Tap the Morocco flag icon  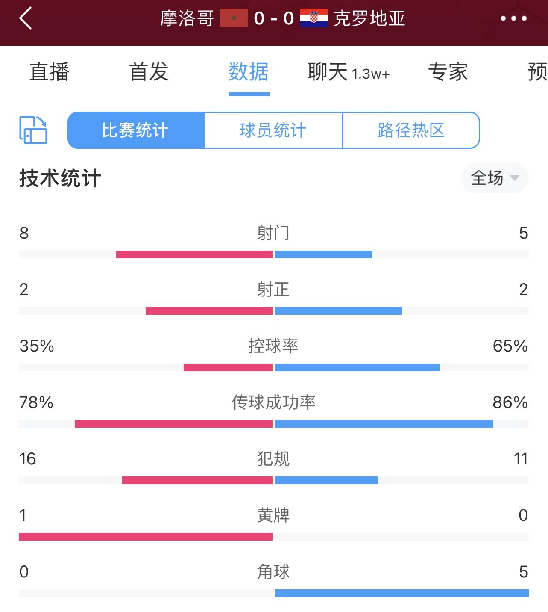234,18
